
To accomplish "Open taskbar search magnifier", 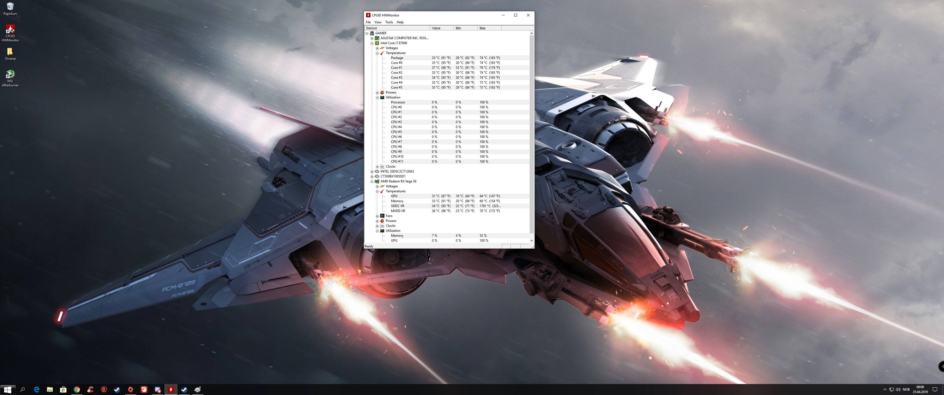I will click(x=22, y=390).
